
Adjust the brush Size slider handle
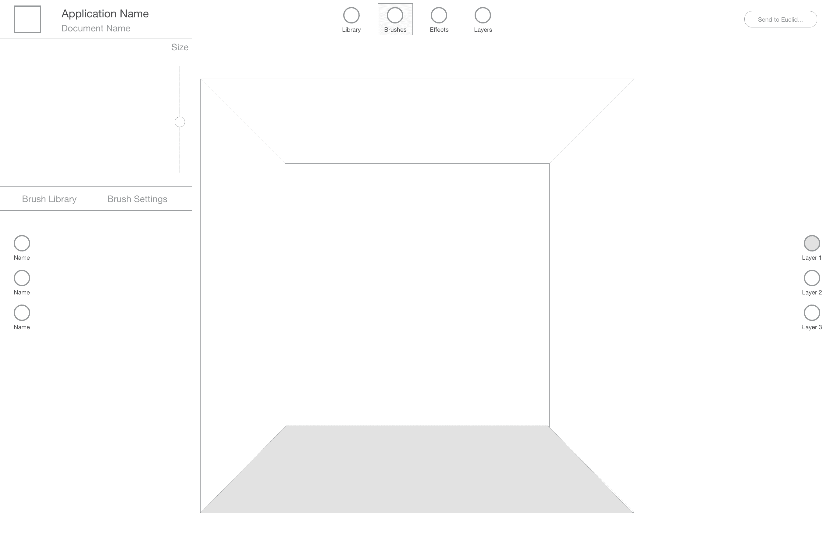point(180,122)
